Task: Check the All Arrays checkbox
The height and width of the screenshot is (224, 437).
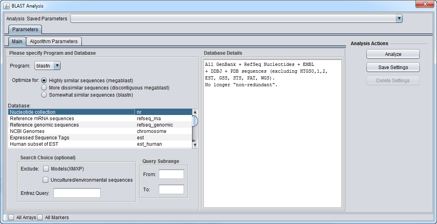Action: (11, 218)
